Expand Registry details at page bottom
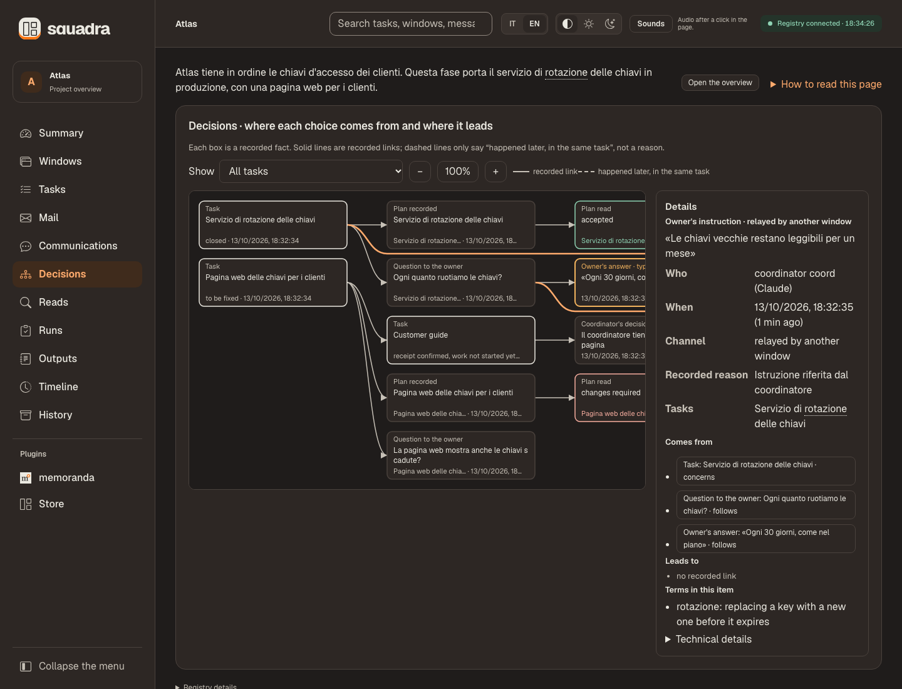The image size is (902, 689). tap(206, 686)
